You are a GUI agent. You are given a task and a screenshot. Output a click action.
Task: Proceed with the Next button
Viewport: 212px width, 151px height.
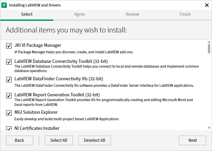coord(193,140)
